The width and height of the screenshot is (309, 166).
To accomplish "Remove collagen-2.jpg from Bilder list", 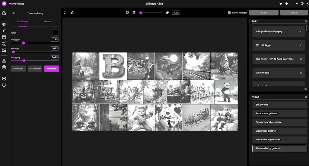I will coord(301,73).
